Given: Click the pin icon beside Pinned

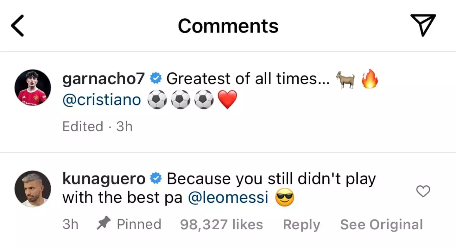Looking at the screenshot, I should pos(103,224).
